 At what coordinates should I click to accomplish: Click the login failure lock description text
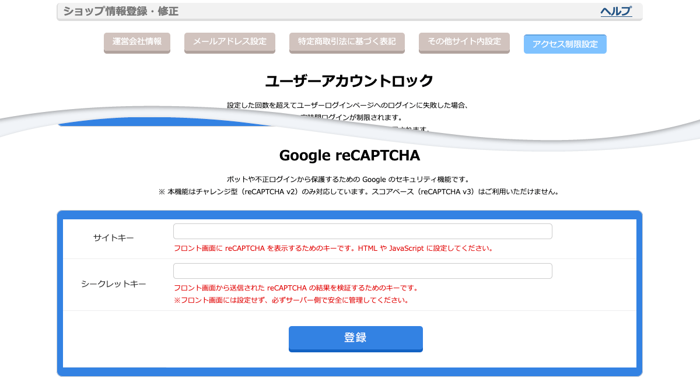pos(348,106)
